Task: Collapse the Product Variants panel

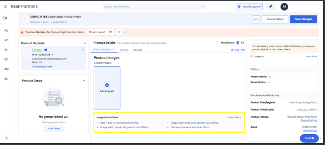Action: click(x=85, y=43)
